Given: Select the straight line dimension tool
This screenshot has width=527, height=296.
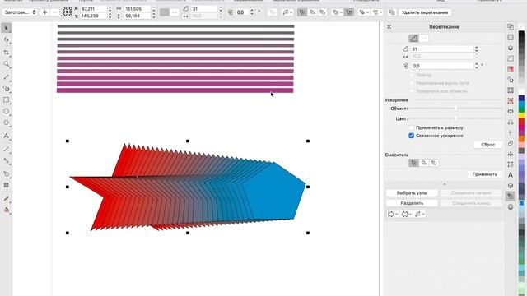Looking at the screenshot, I should tap(6, 149).
